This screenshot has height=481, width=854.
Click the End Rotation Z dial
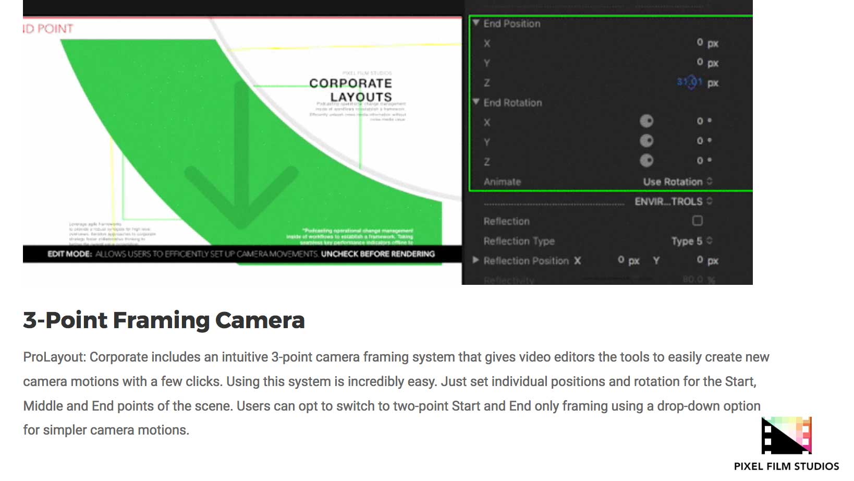click(x=646, y=161)
